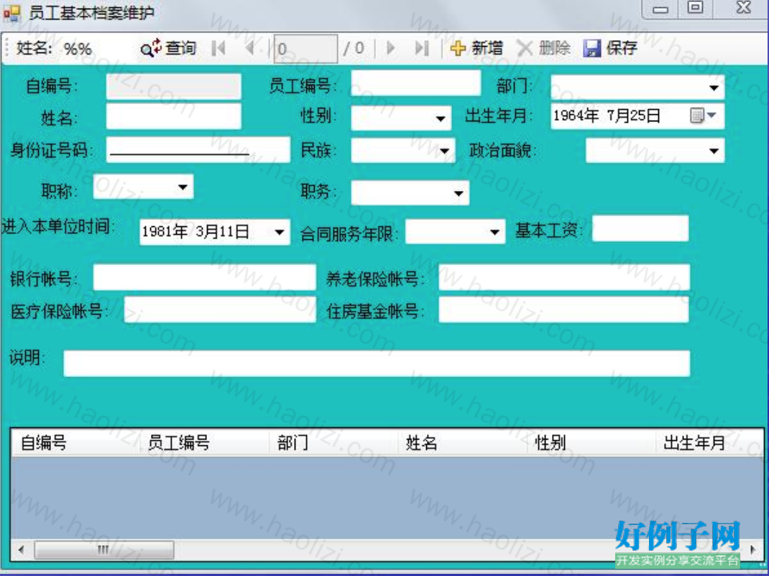The height and width of the screenshot is (576, 769).
Task: Click the 医疗保险帐号 input field
Action: click(x=220, y=310)
